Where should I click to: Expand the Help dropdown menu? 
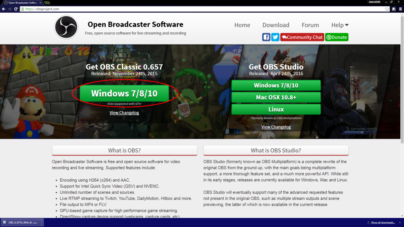point(340,25)
